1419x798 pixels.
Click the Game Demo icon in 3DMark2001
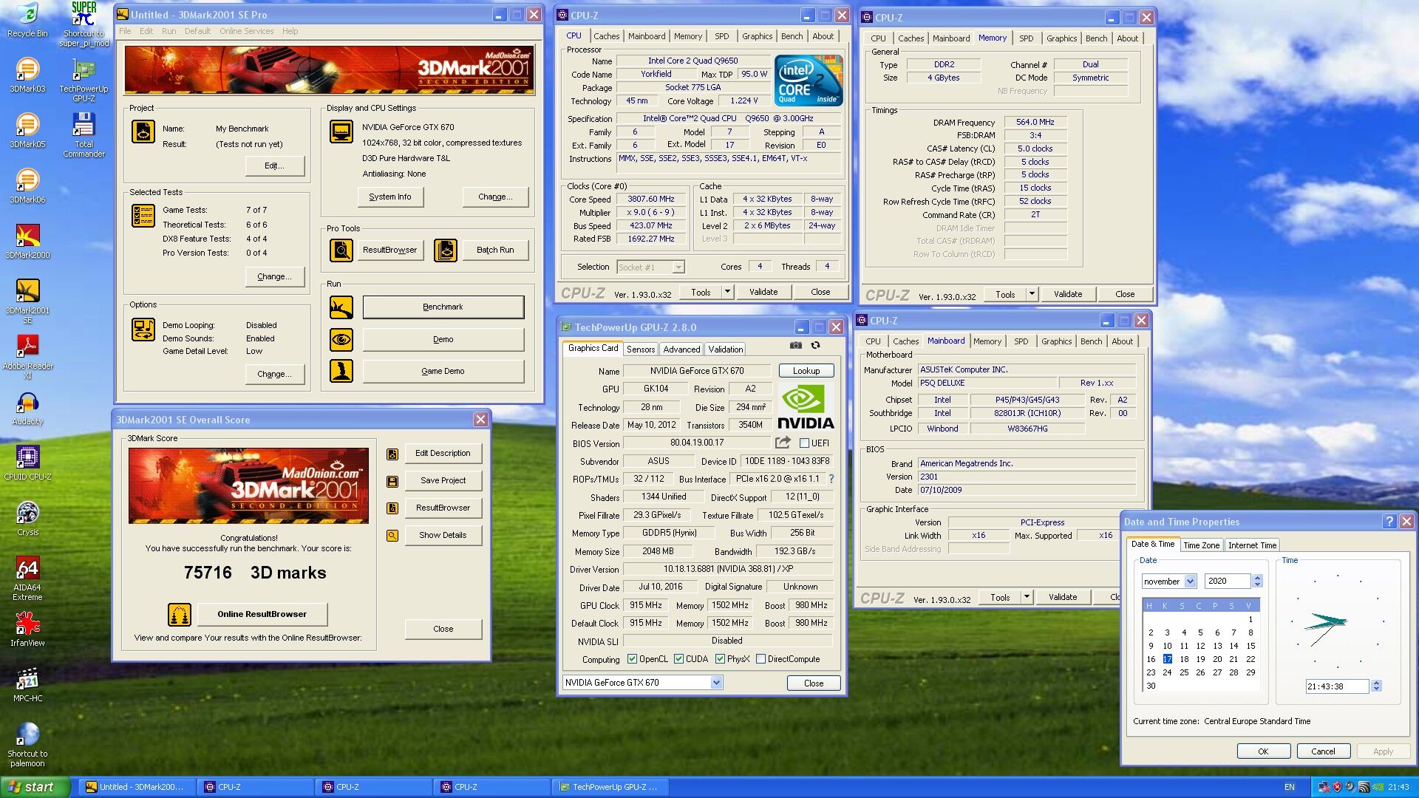pyautogui.click(x=341, y=371)
